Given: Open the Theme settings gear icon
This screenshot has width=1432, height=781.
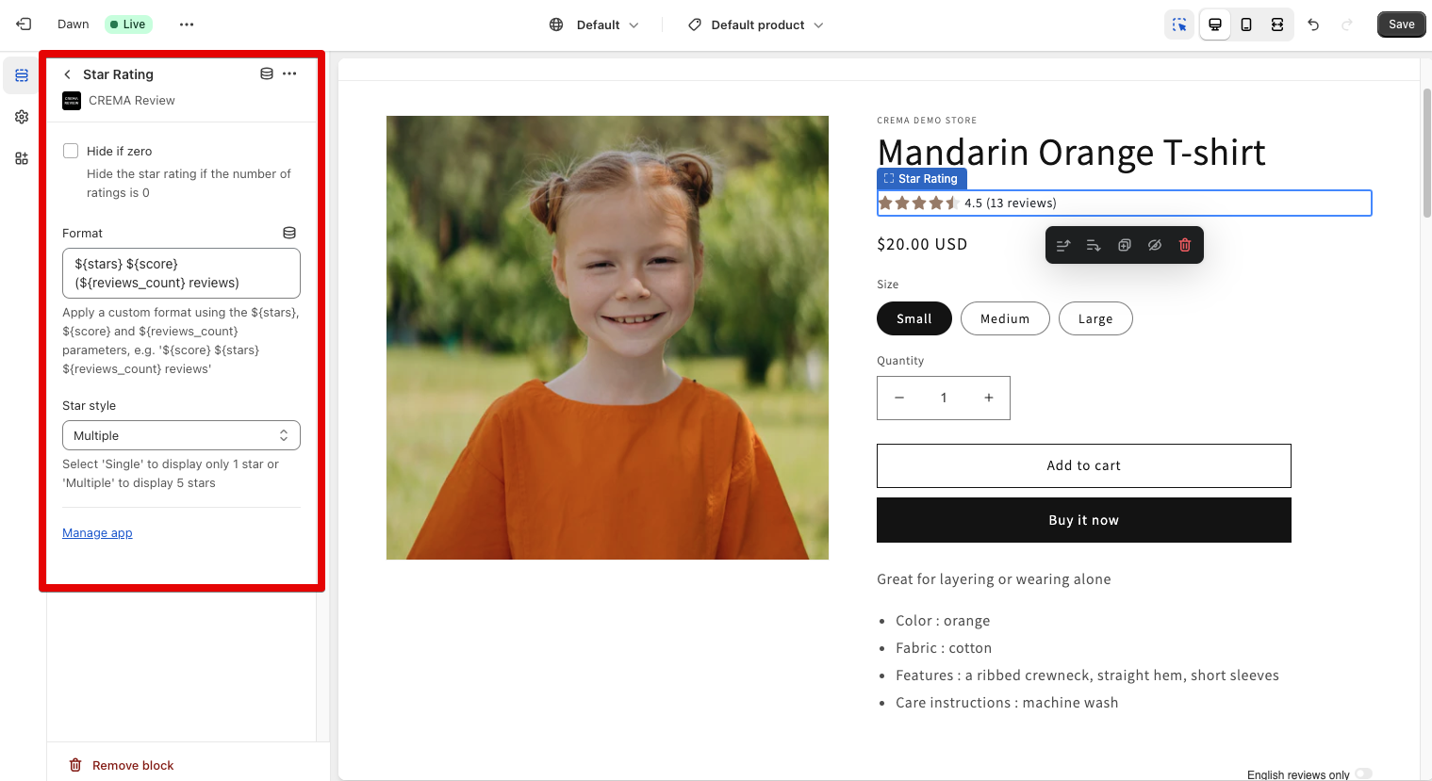Looking at the screenshot, I should click(22, 117).
